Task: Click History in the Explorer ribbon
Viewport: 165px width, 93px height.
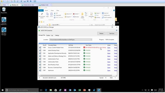Action: [97, 18]
